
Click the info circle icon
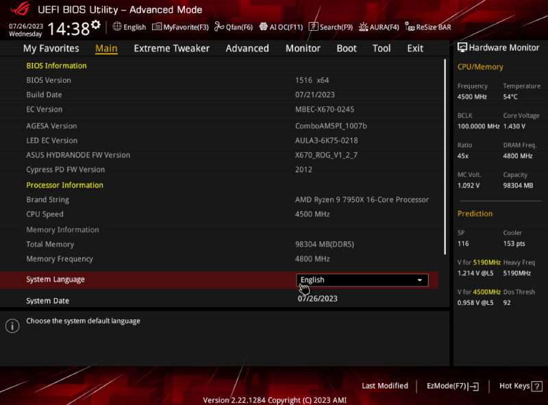(12, 326)
